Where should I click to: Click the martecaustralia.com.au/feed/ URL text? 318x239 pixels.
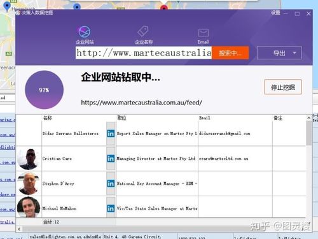pyautogui.click(x=141, y=103)
